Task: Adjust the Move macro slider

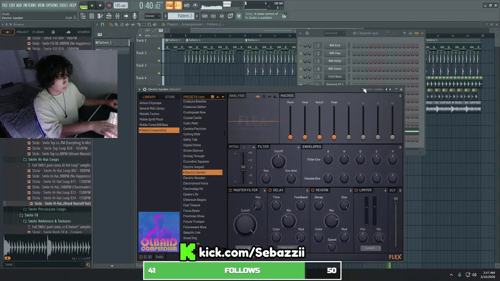Action: coord(290,137)
